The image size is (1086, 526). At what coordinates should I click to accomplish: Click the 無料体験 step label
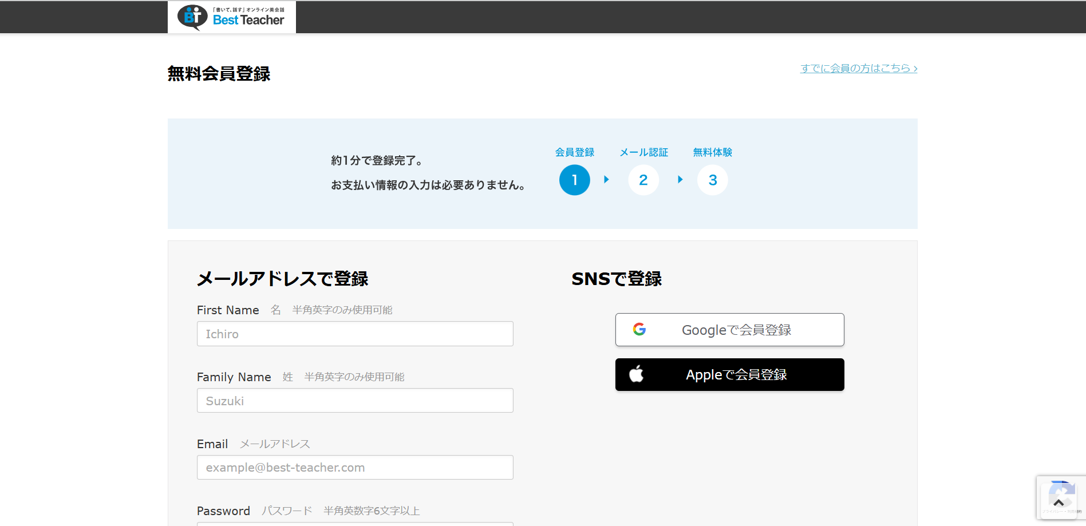click(712, 152)
